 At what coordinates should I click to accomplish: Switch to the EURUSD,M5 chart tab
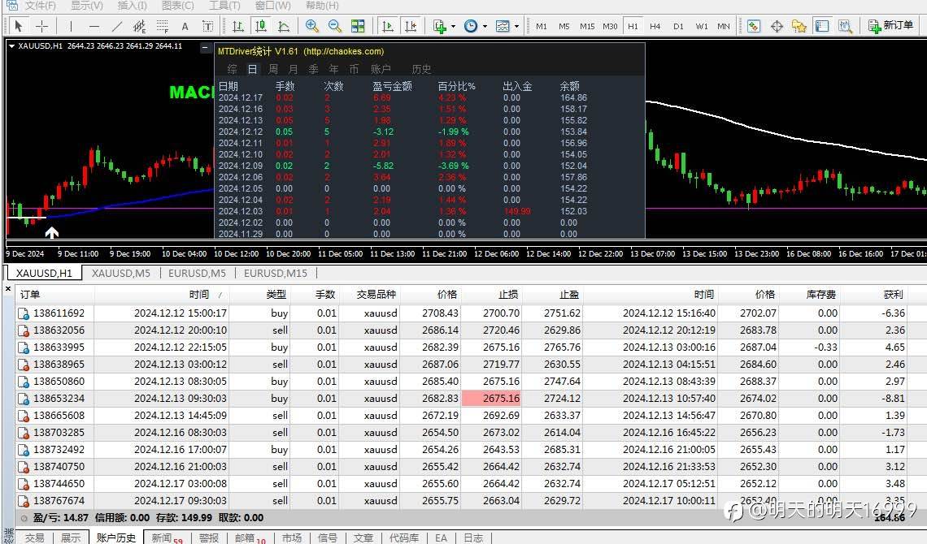coord(197,273)
